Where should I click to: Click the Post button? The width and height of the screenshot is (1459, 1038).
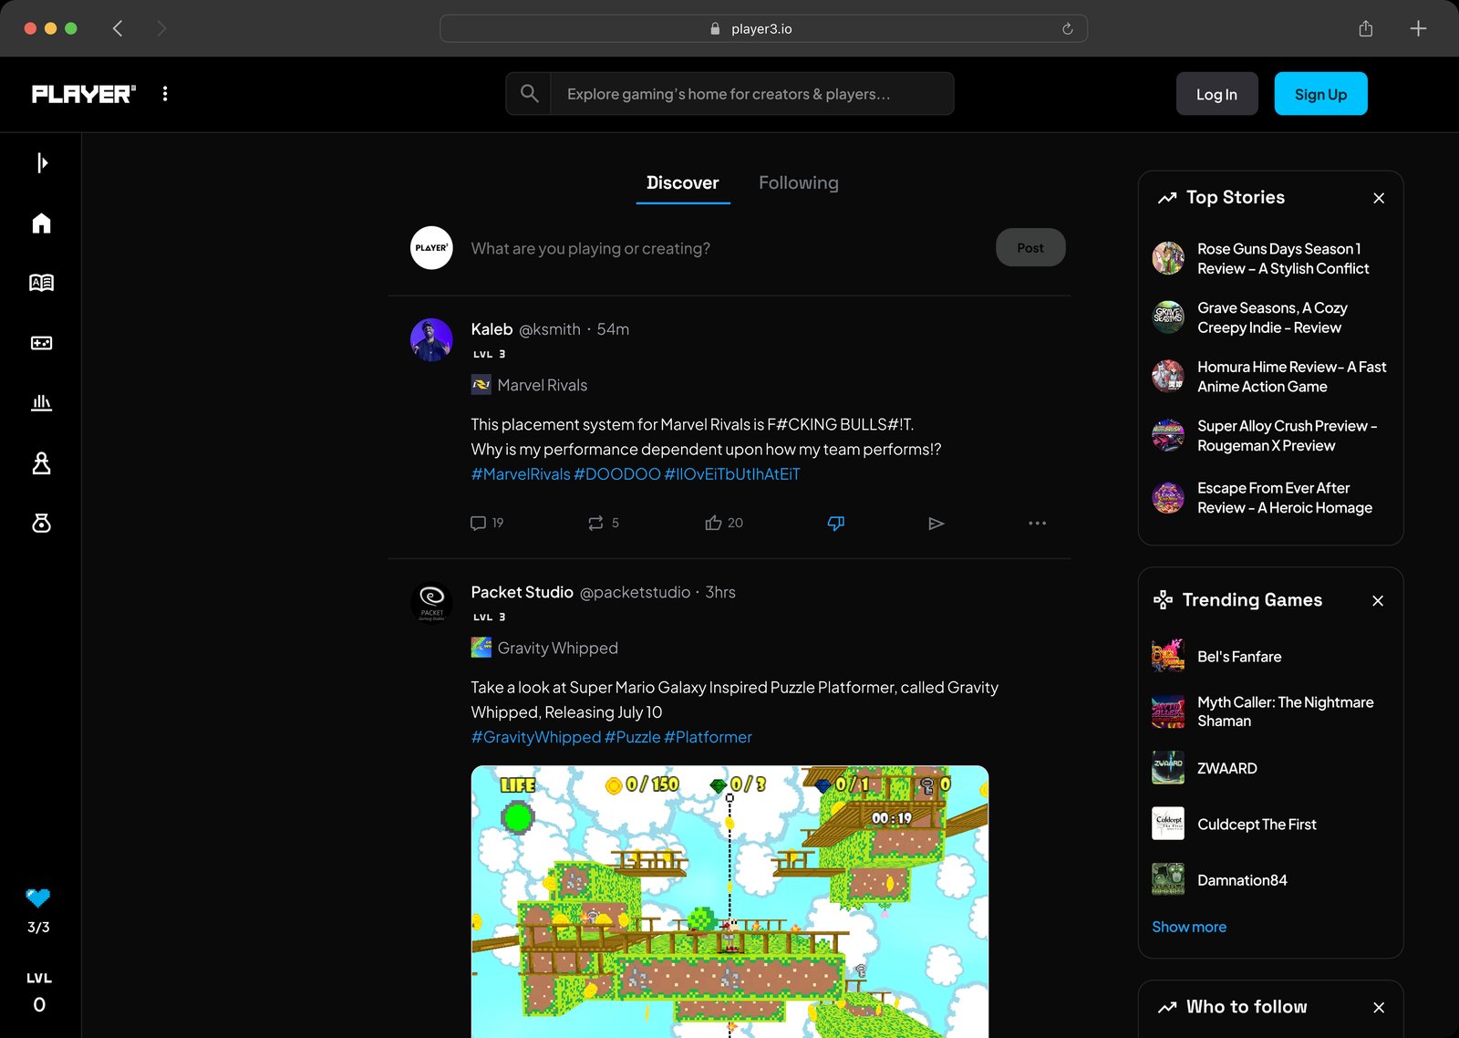click(1030, 248)
